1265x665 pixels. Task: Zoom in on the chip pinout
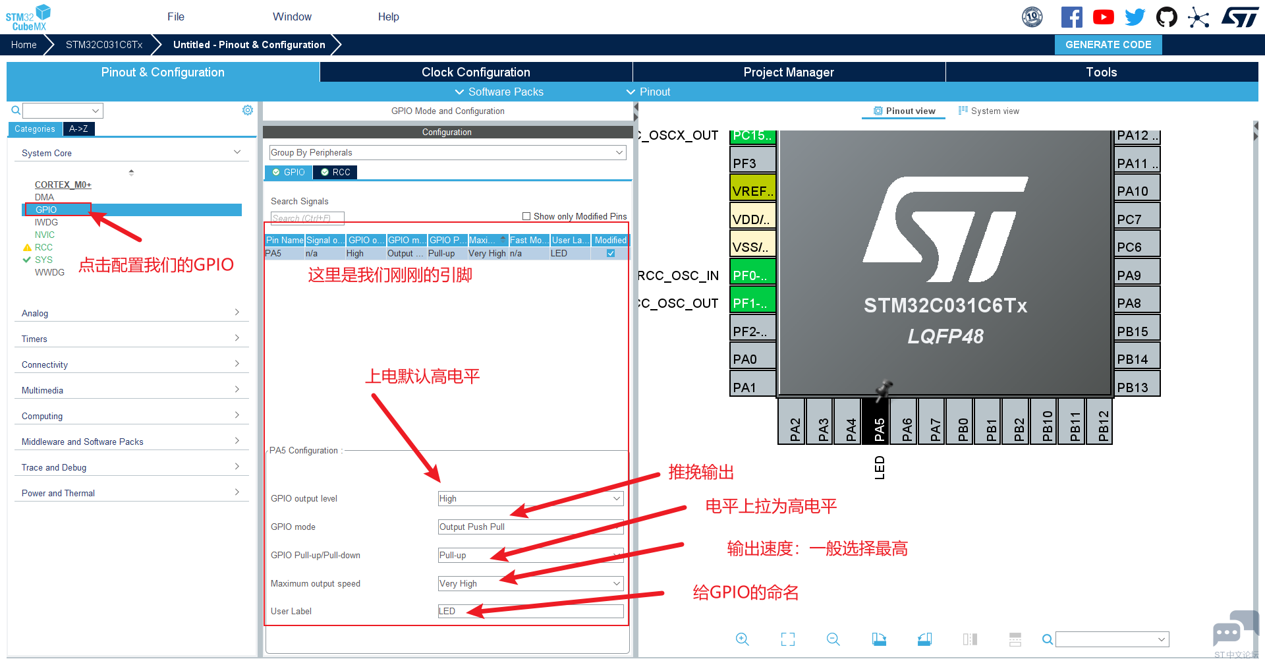coord(743,639)
